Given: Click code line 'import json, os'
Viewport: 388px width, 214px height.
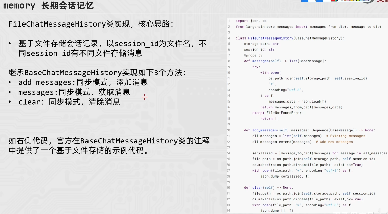Looking at the screenshot, I should coord(251,21).
